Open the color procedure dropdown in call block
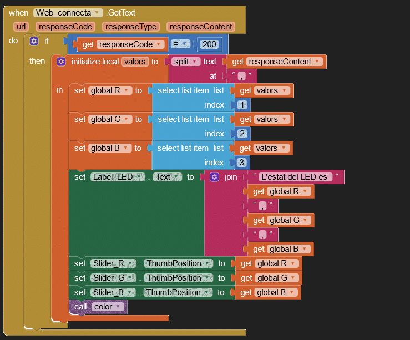The image size is (410, 340). [107, 307]
